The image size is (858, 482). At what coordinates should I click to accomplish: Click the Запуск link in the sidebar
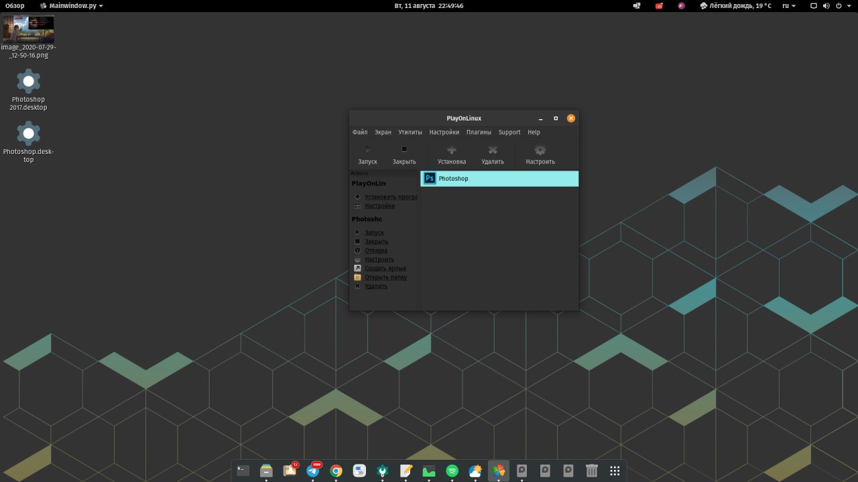click(374, 232)
